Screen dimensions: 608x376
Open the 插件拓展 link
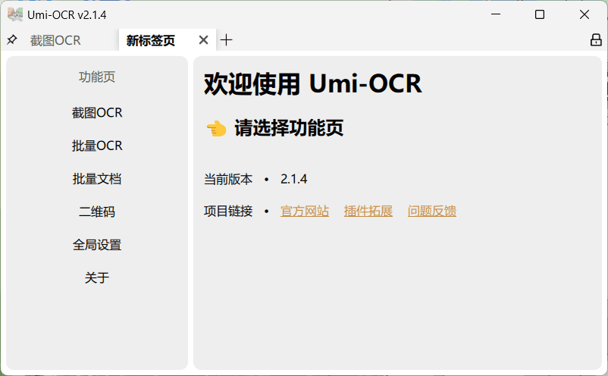(x=368, y=211)
